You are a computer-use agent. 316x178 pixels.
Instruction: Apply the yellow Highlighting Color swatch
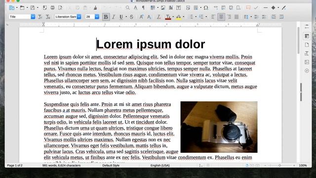[x=178, y=17]
